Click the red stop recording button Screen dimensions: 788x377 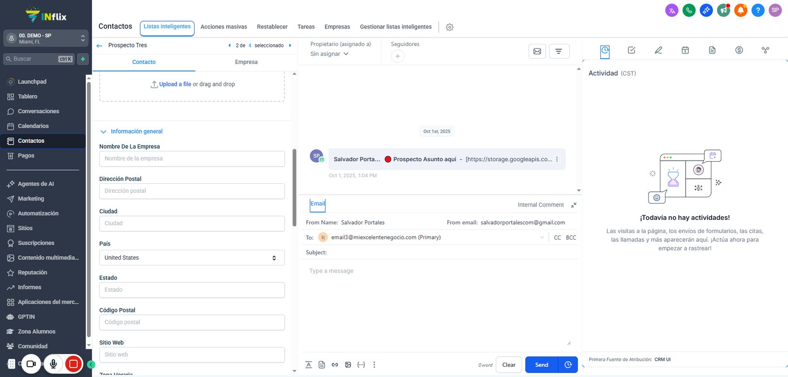[x=73, y=364]
